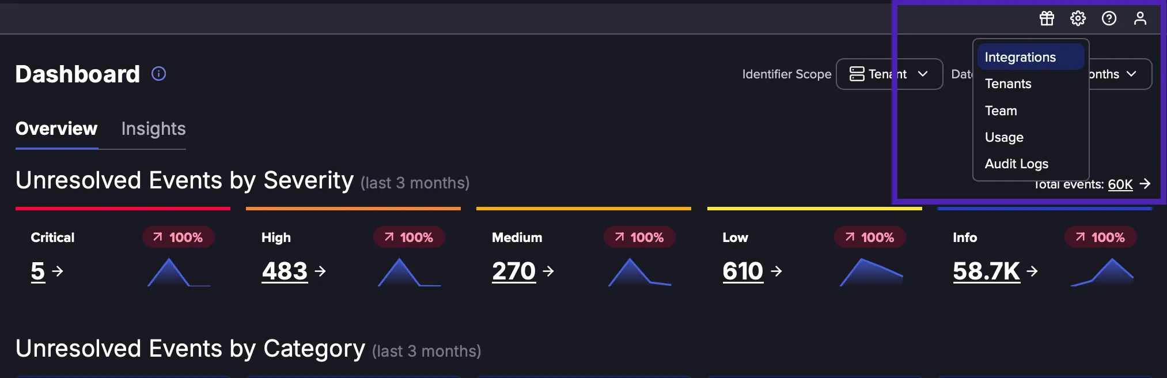Open the gift icon in top bar
Image resolution: width=1167 pixels, height=378 pixels.
tap(1047, 18)
